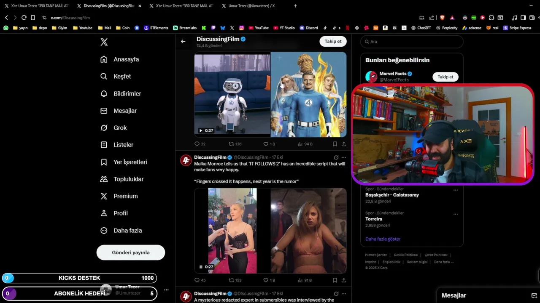Like the Fantastic Four post above the 94 B views
540x303 pixels.
(269, 144)
